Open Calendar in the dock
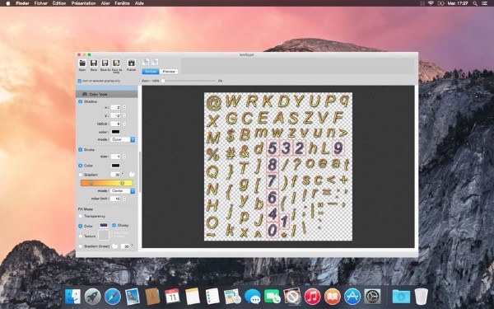Screen dimensions: 494x309 [x=173, y=297]
